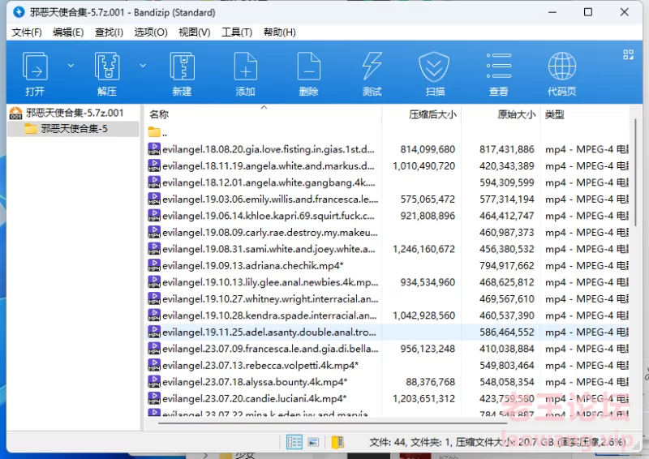Screen dimensions: 649x459
Task: Click mp4 icon of the 18.12.01 file
Action: click(x=154, y=182)
